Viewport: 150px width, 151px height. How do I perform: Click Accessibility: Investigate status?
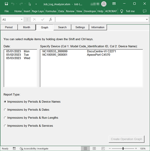pos(34,148)
